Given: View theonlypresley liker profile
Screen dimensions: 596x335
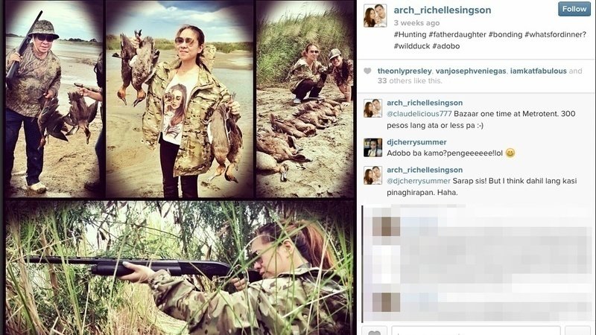Looking at the screenshot, I should tap(405, 71).
